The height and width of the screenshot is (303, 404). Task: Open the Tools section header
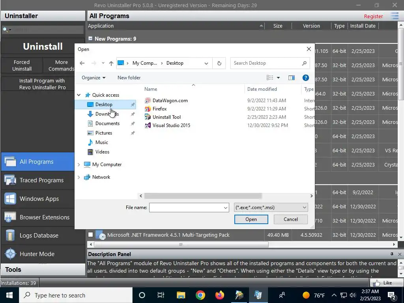click(43, 270)
